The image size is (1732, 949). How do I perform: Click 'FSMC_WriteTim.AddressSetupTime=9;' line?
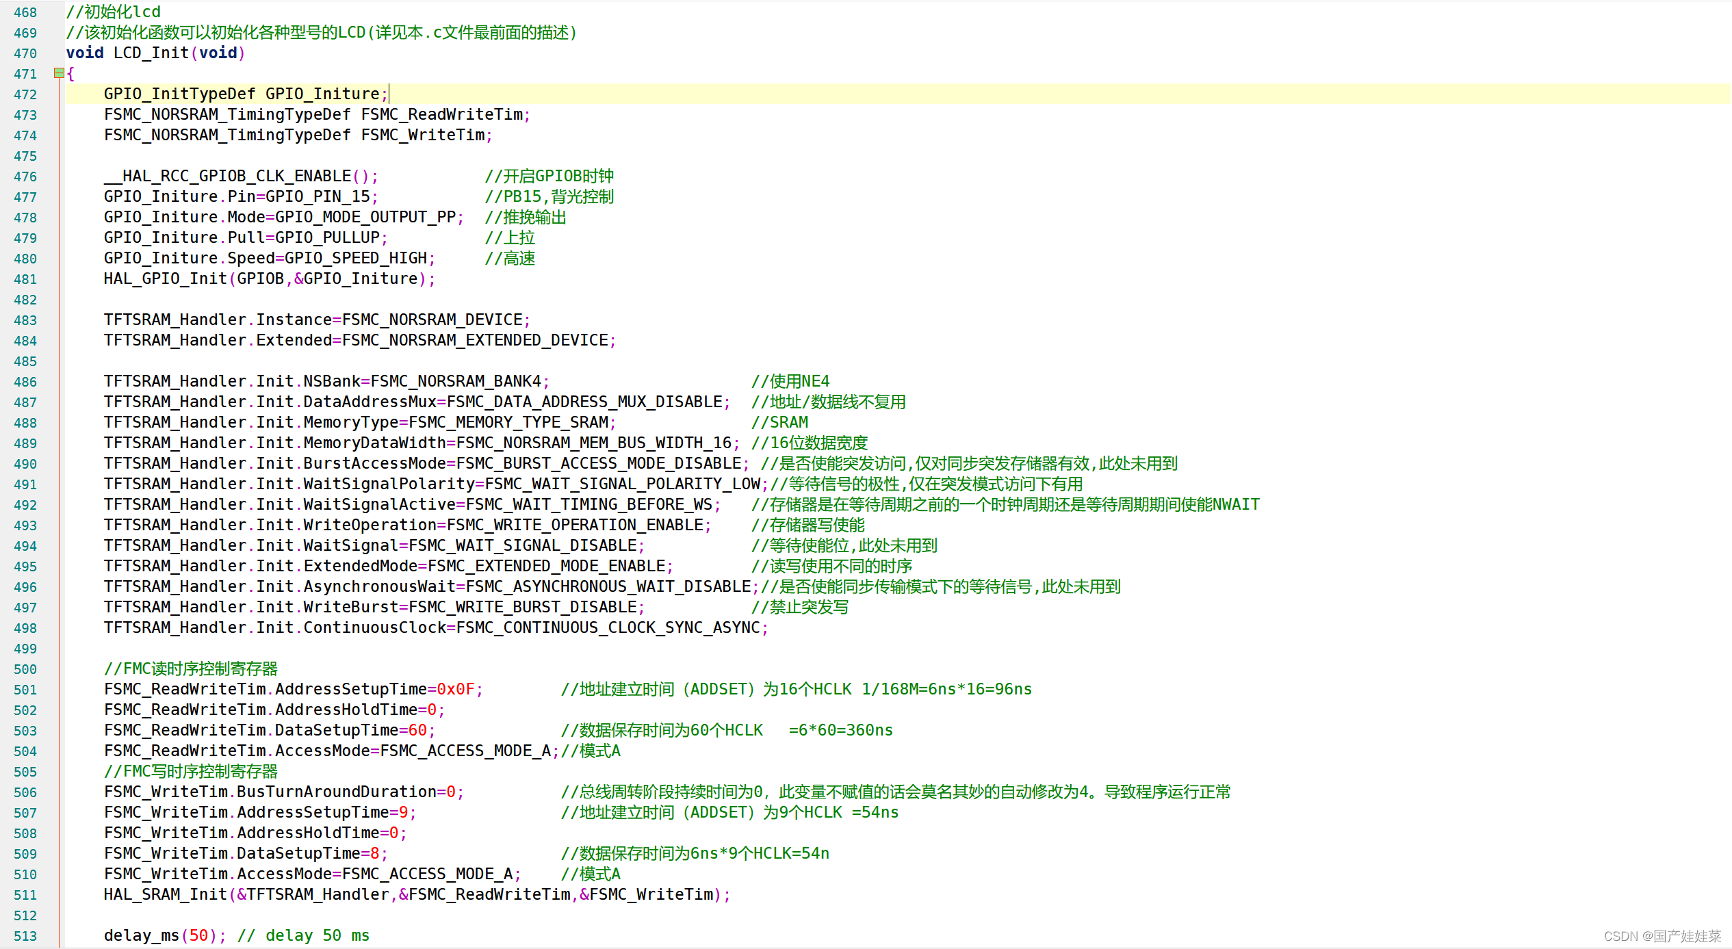pyautogui.click(x=260, y=812)
